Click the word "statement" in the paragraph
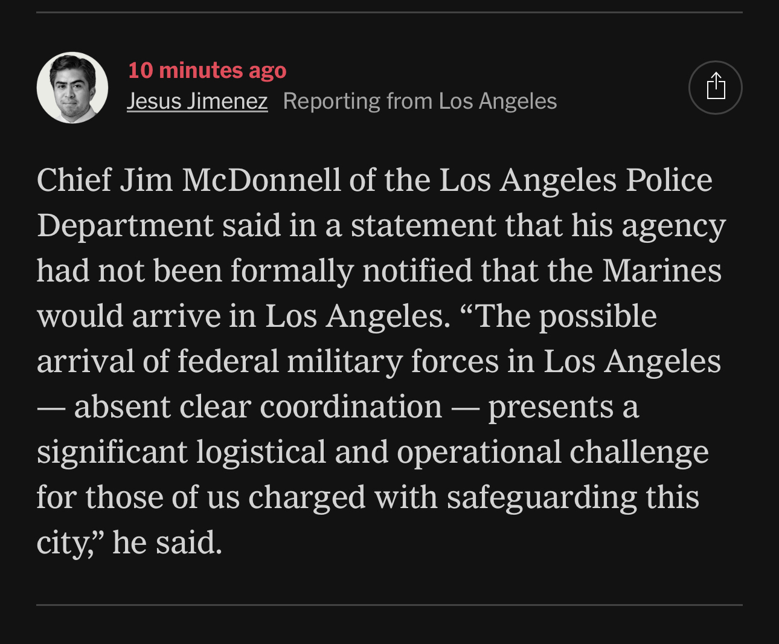This screenshot has height=644, width=779. 423,225
